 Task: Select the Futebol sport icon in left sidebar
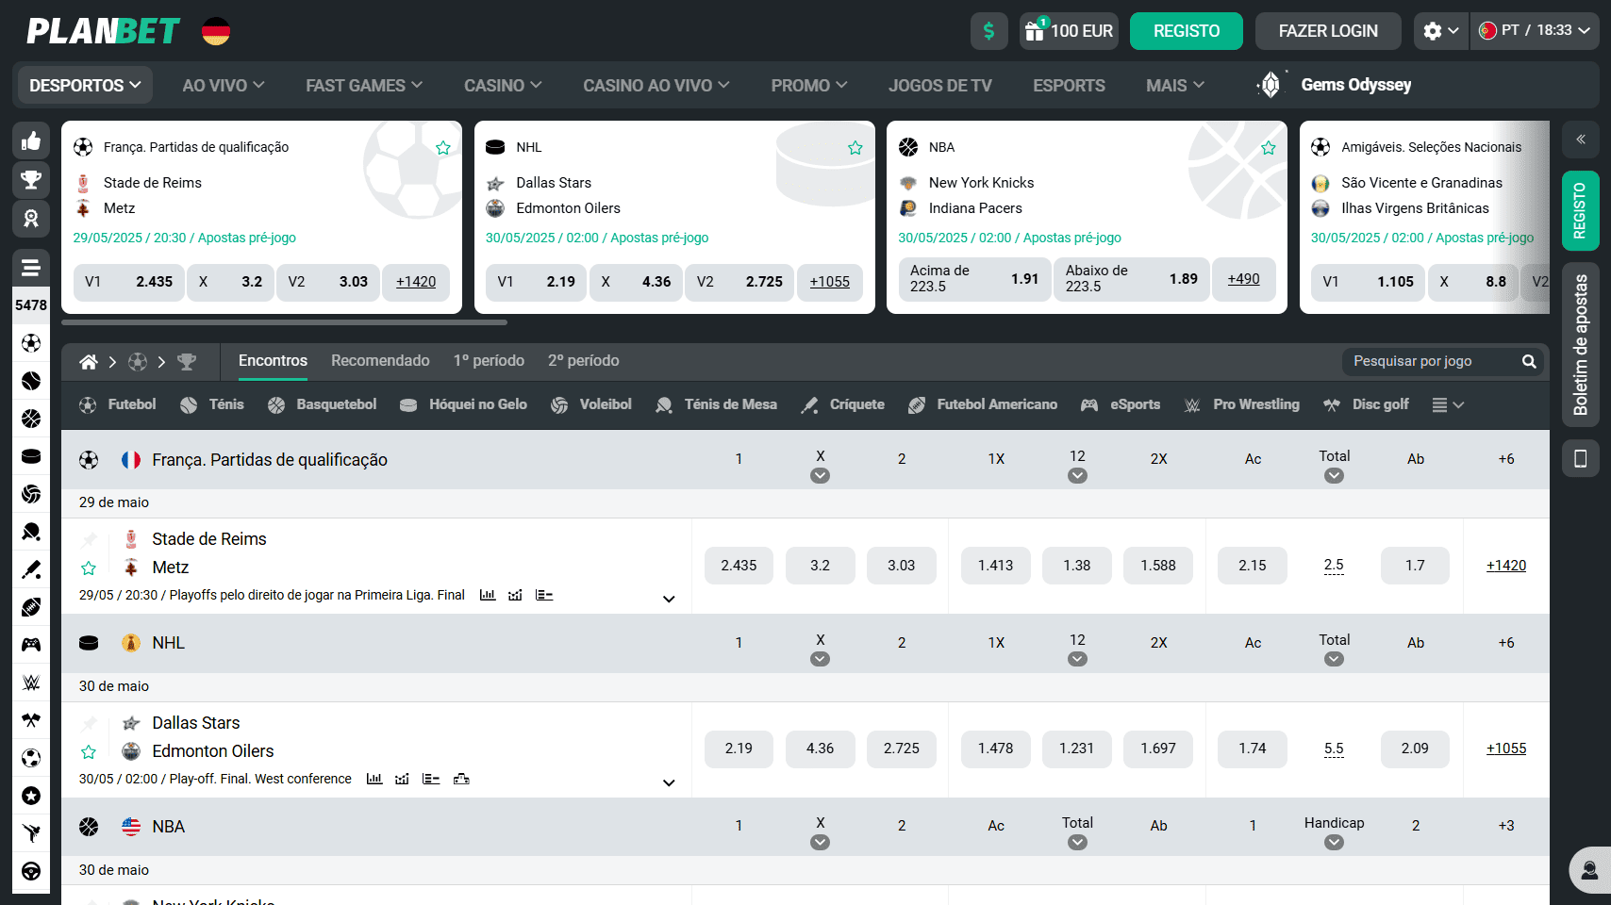[x=31, y=343]
